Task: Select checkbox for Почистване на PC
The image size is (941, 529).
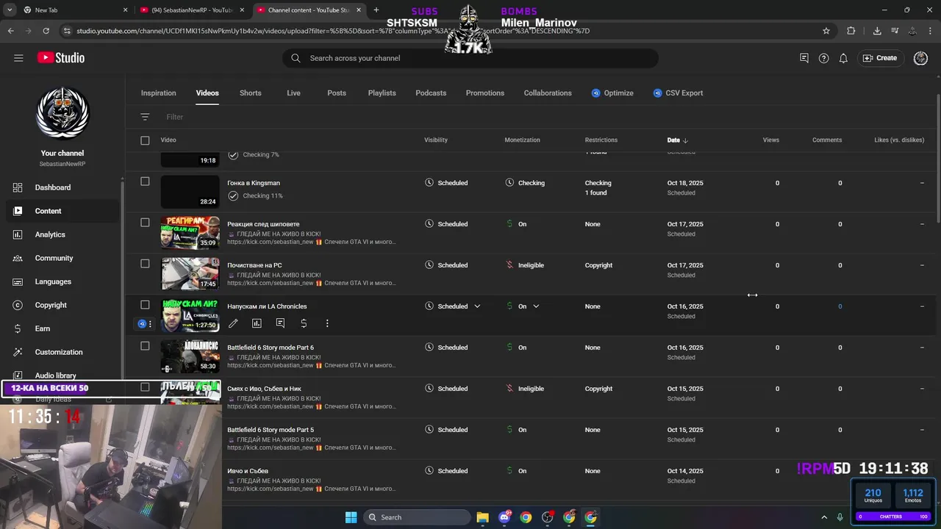Action: tap(145, 264)
